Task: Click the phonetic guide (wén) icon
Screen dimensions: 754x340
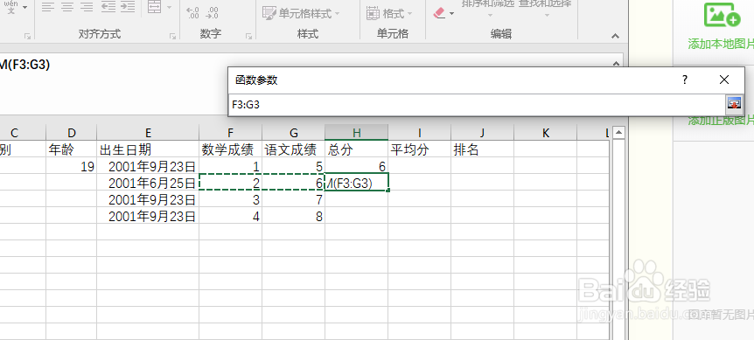Action: coord(11,7)
